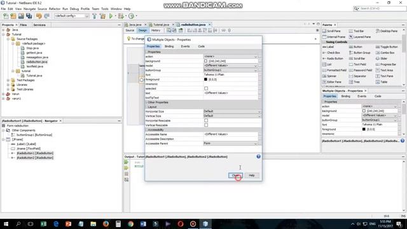Collapse the Tutorial project node
This screenshot has height=229, width=407.
click(x=3, y=34)
